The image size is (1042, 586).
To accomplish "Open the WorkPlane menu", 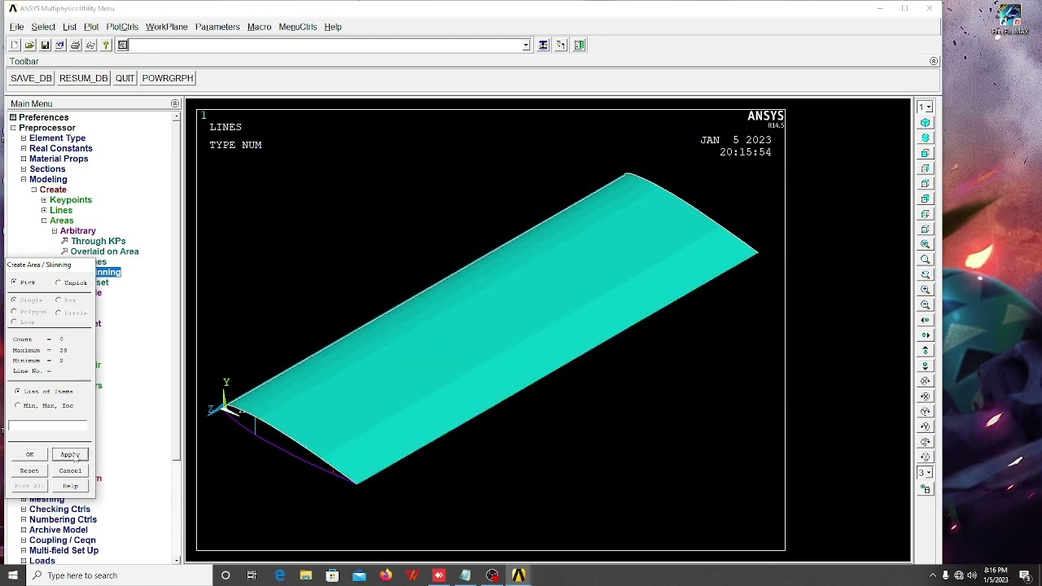I will click(167, 27).
